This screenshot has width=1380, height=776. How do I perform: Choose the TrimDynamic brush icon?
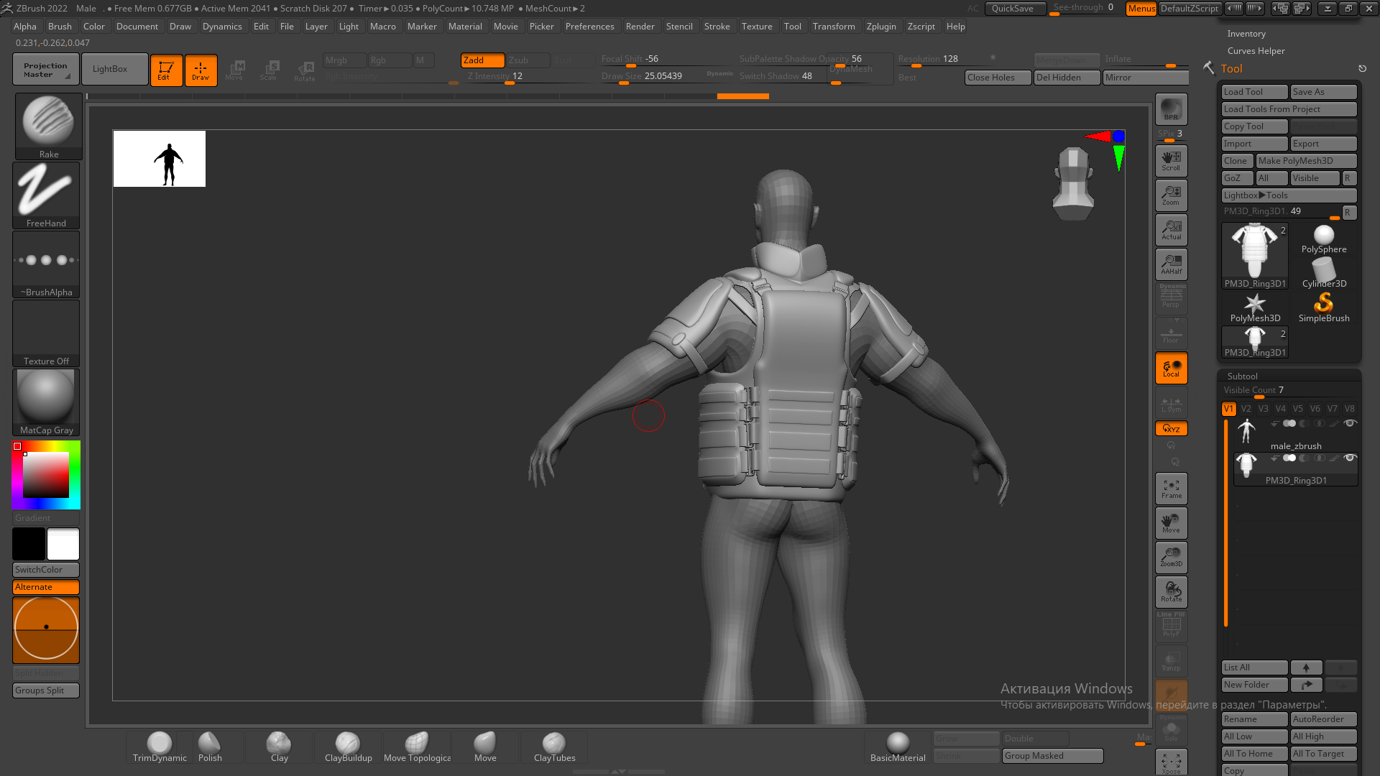coord(159,746)
